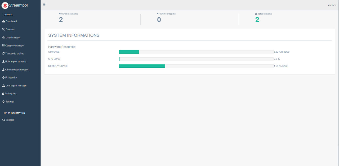Open the Support link
This screenshot has height=166, width=339.
pos(10,120)
